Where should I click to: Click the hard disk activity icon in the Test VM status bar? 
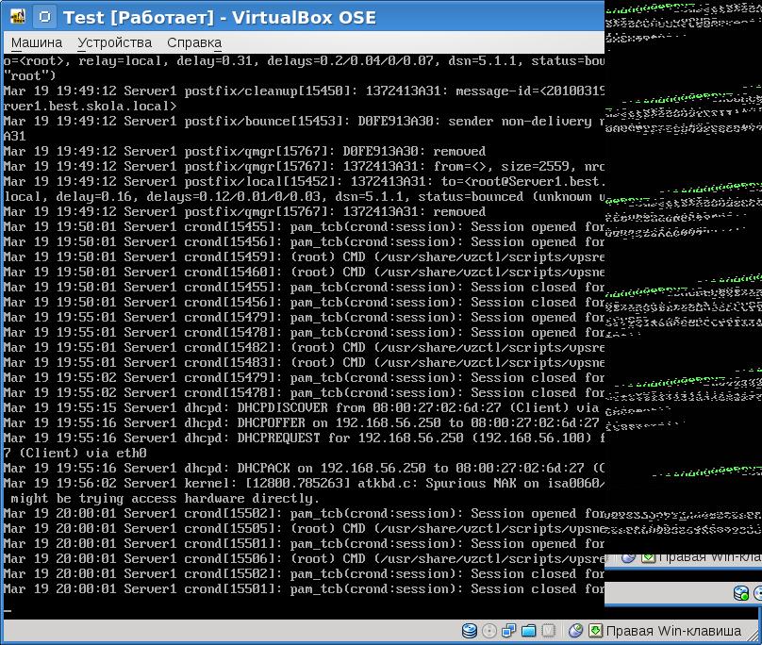click(470, 631)
